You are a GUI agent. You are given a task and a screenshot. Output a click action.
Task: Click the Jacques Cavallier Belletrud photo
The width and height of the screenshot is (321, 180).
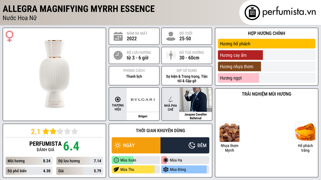pos(196,100)
